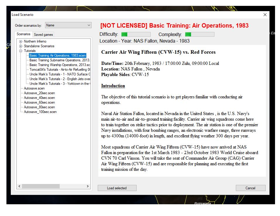Click the Complexity level bar
This screenshot has width=280, height=216.
point(200,34)
